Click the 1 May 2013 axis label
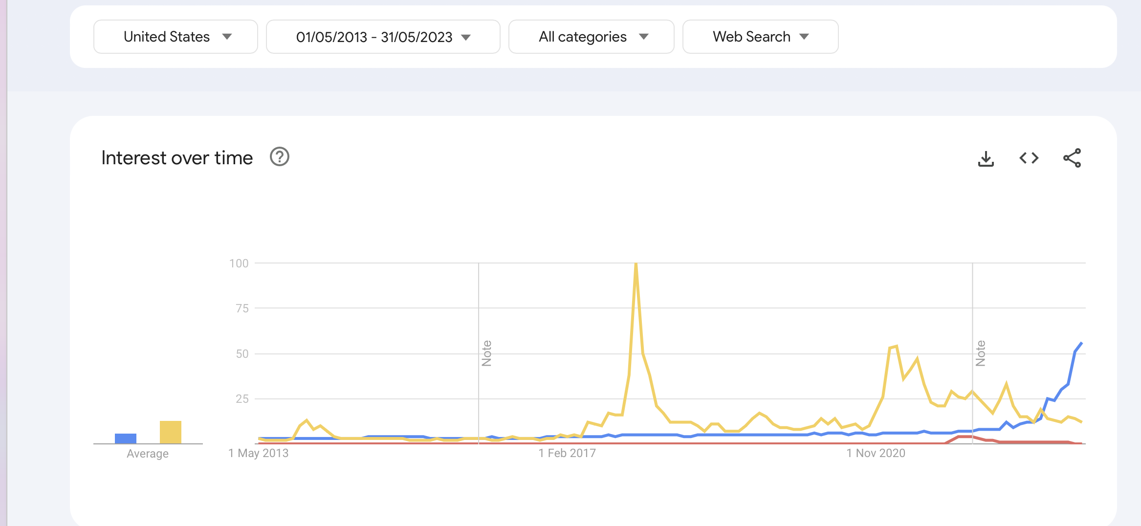This screenshot has height=526, width=1141. (258, 453)
